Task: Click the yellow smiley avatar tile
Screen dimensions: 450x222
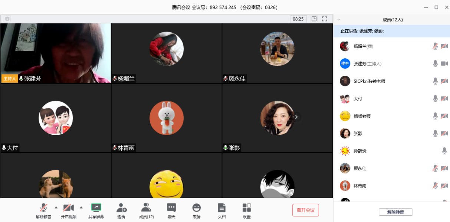Action: coord(167,184)
